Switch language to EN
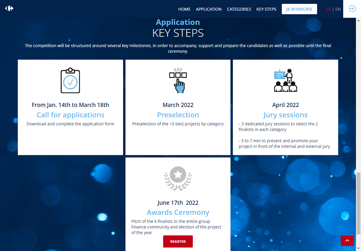361x251 pixels. [338, 9]
